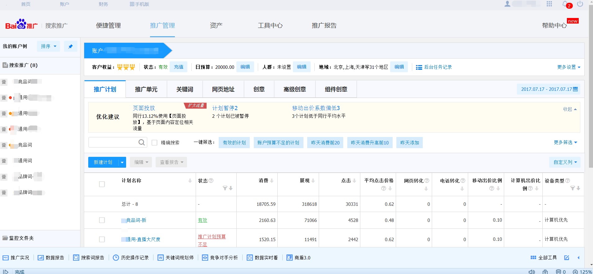Open the 自定义列 dropdown
This screenshot has height=274, width=593.
point(565,162)
